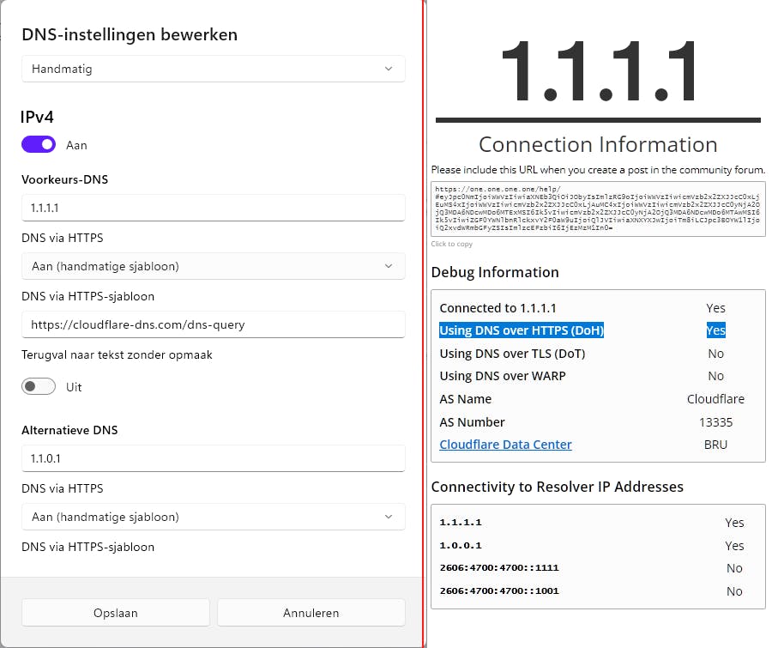Click the AS Name value Cloudflare
Viewport: 772px width, 648px height.
[x=716, y=398]
